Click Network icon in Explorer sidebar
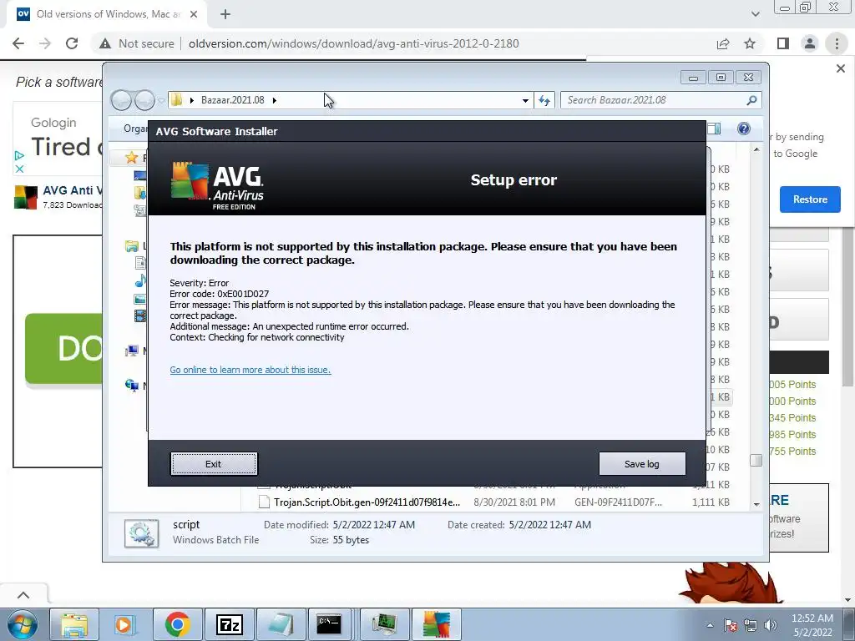 131,386
